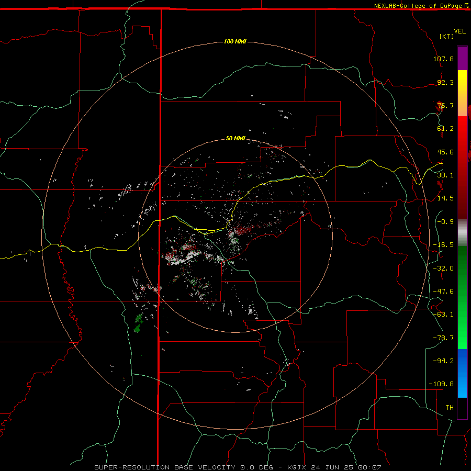Screen dimensions: 471x471
Task: Pick the blue segment of velocity color bar
Action: pyautogui.click(x=462, y=373)
